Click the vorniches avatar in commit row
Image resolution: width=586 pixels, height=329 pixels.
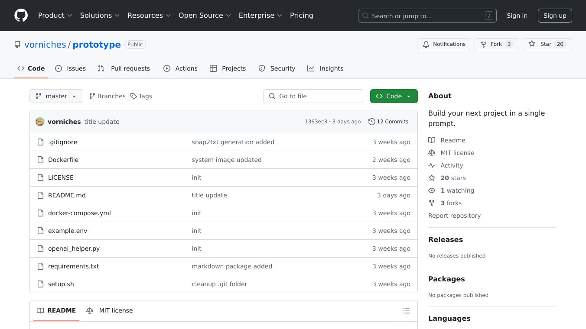(40, 122)
